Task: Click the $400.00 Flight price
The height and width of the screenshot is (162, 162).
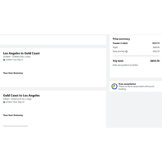Action: [156, 47]
